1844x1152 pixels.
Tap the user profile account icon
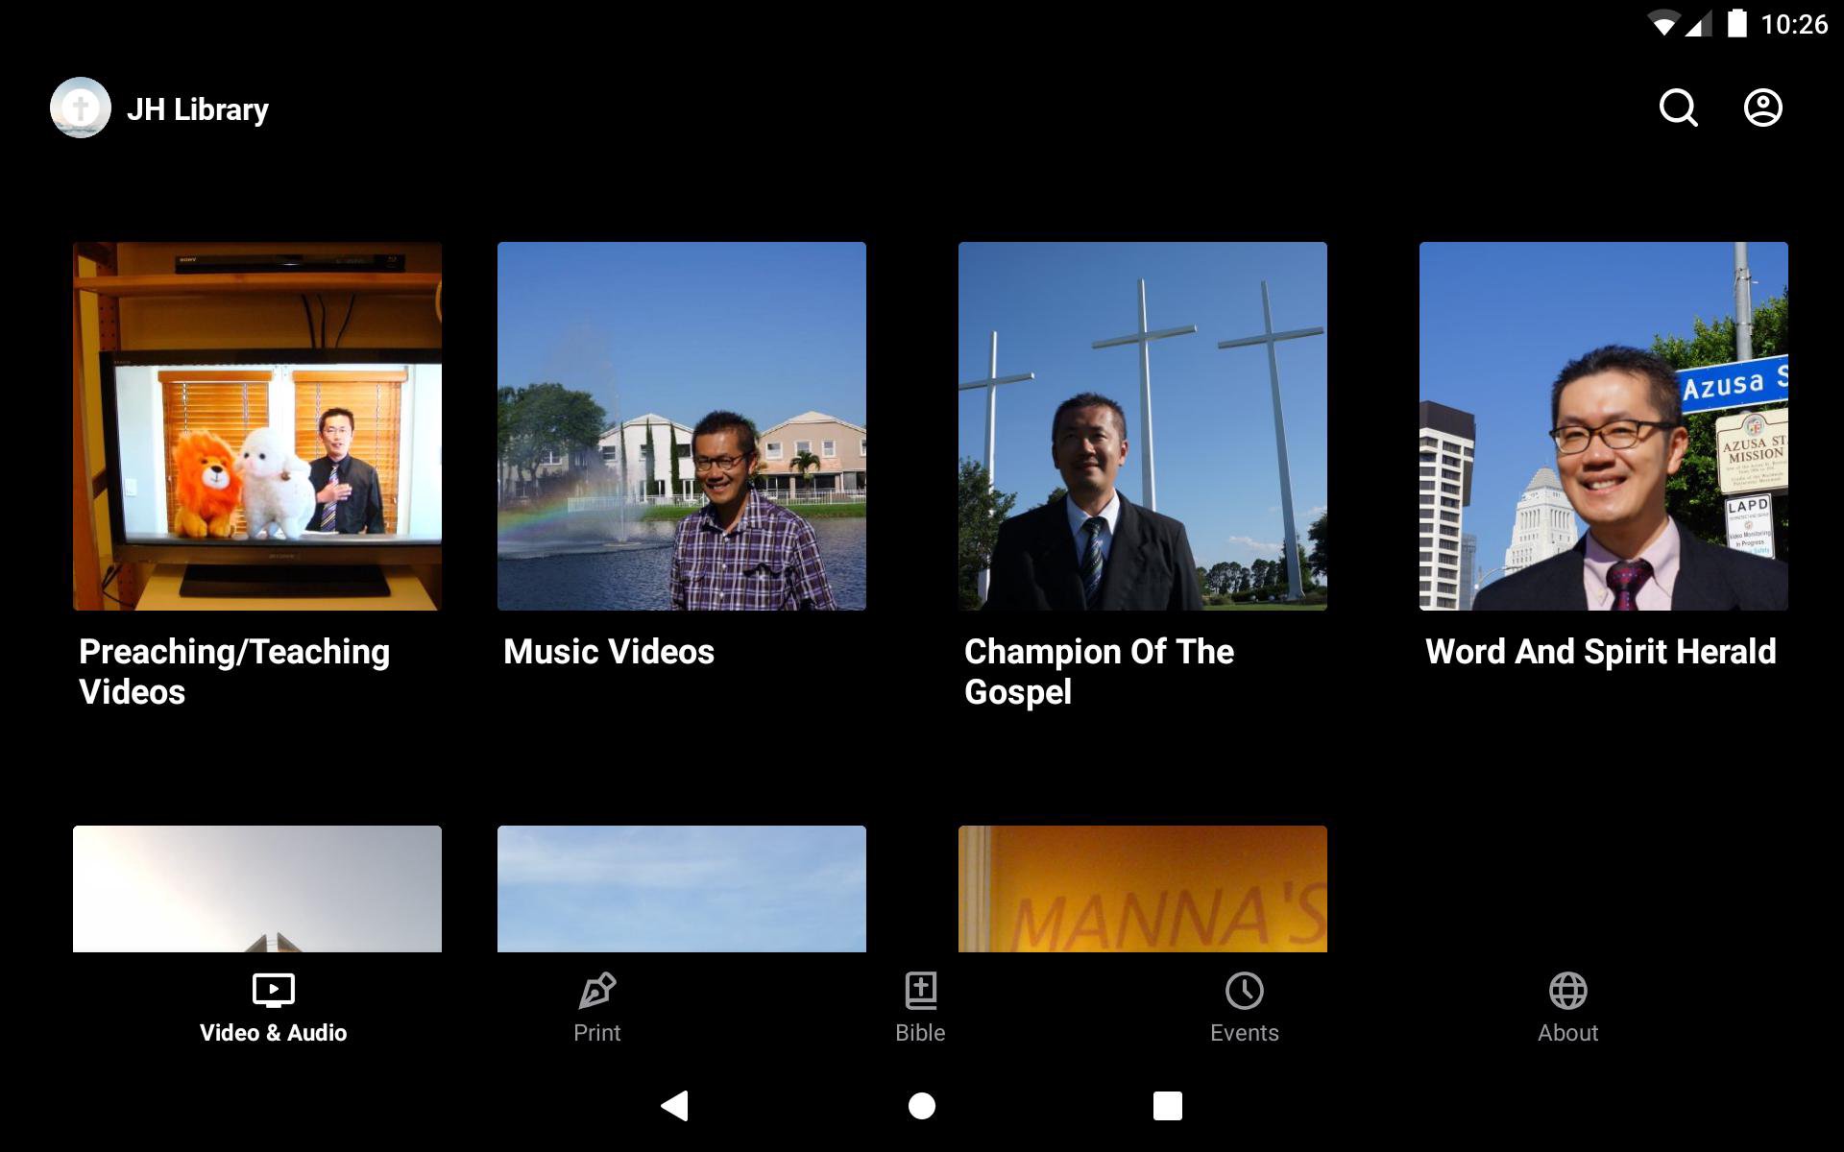pyautogui.click(x=1762, y=108)
